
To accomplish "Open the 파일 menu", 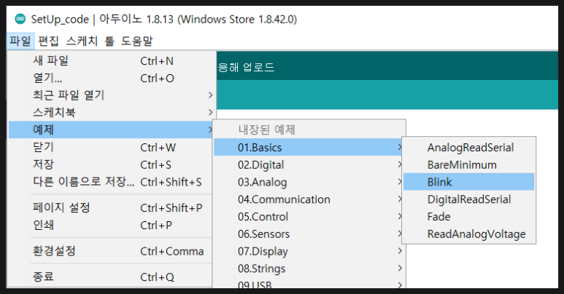I will (20, 41).
